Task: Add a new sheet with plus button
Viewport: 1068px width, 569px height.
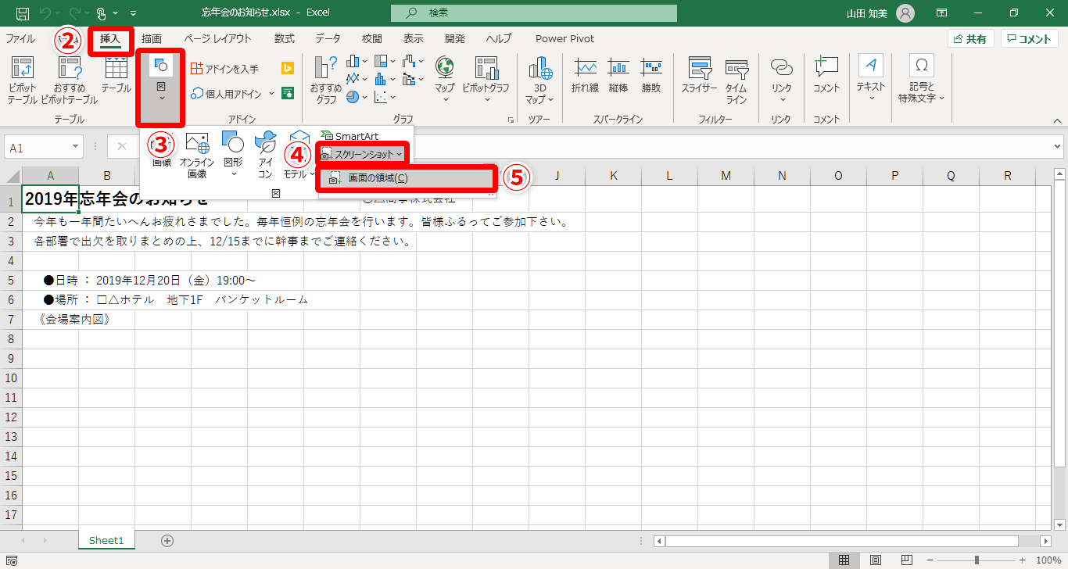Action: tap(167, 540)
